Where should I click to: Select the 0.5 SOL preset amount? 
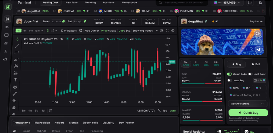coord(247,88)
